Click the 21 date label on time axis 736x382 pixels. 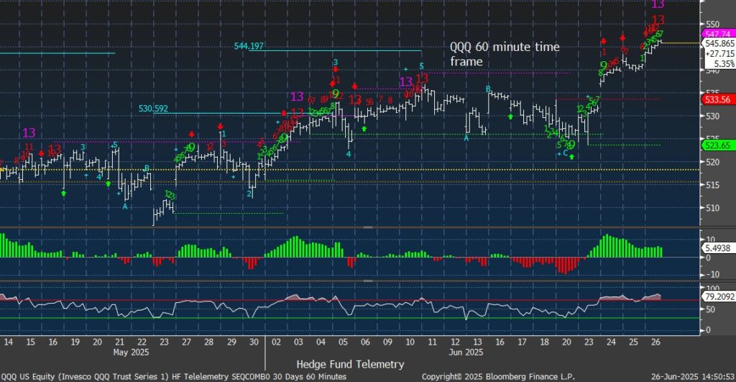click(120, 342)
